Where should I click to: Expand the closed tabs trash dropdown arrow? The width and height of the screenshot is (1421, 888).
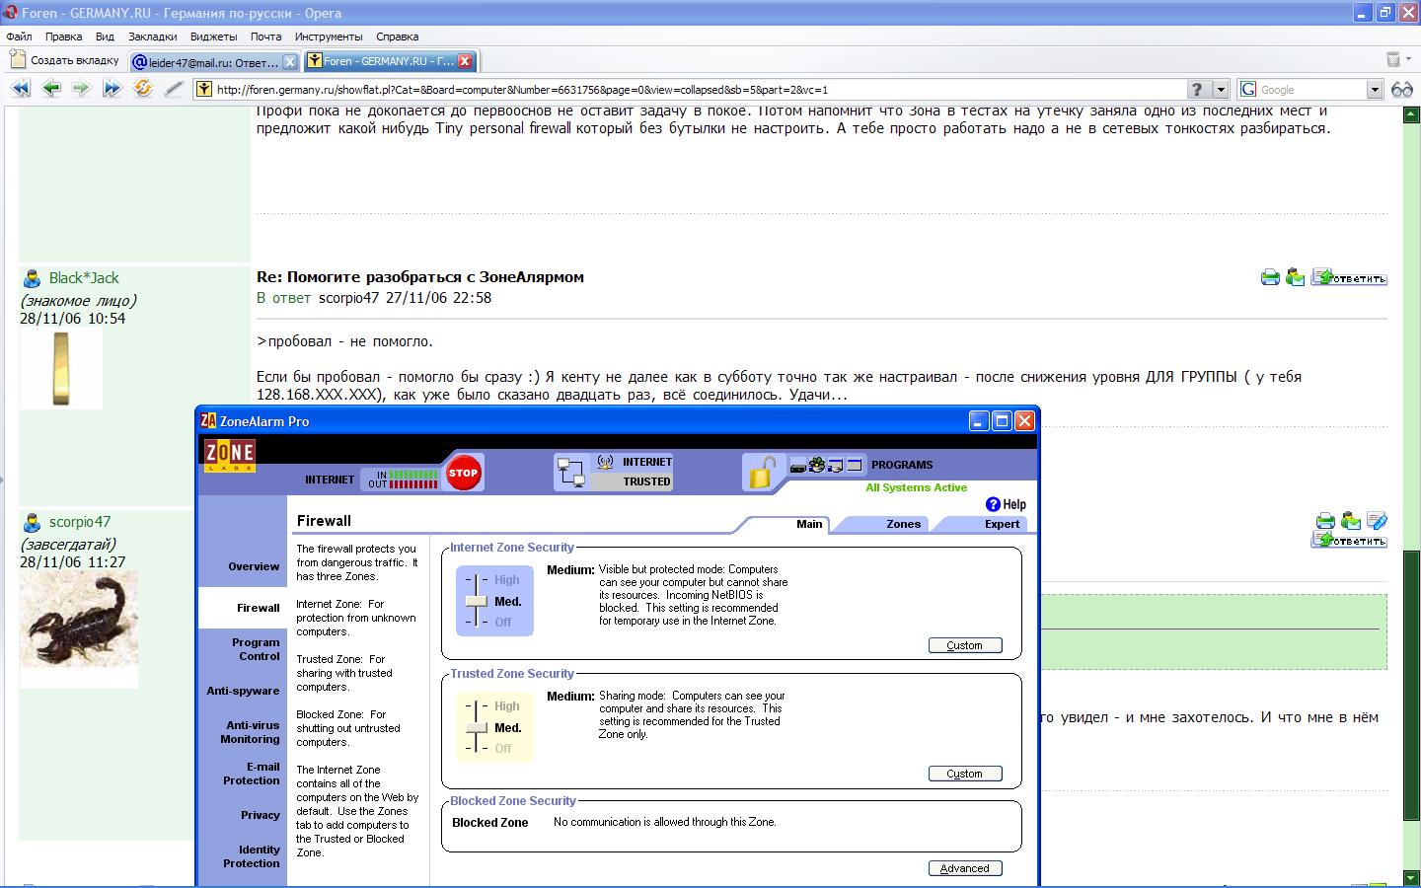pos(1408,60)
